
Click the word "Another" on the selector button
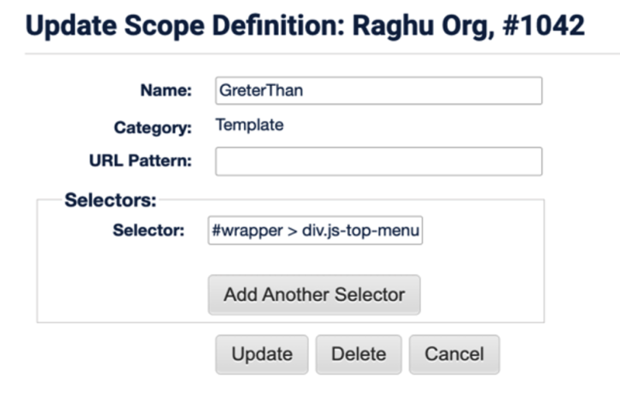tap(299, 295)
